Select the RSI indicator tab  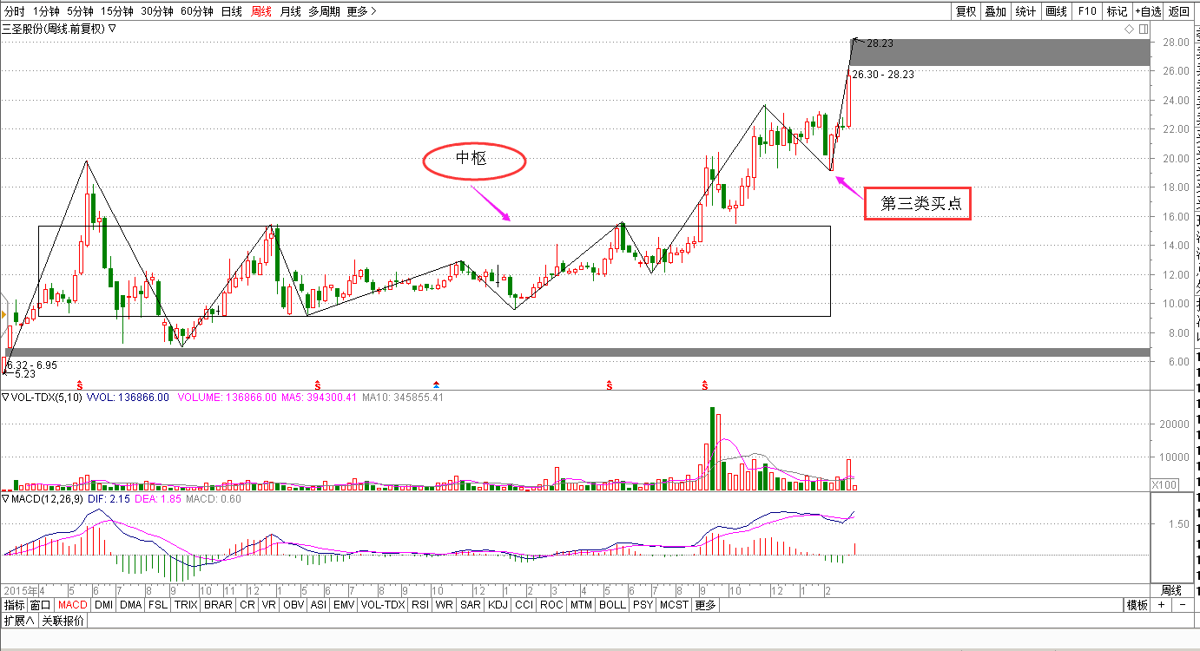click(x=420, y=605)
